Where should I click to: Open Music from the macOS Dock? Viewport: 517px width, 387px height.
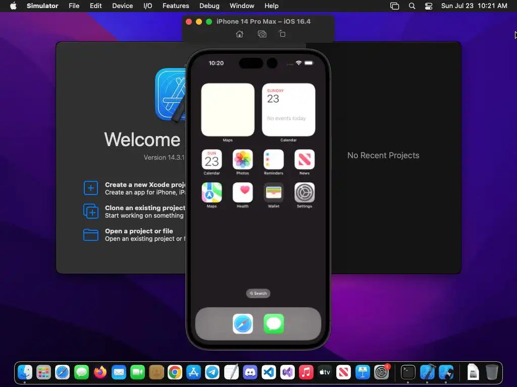(306, 372)
